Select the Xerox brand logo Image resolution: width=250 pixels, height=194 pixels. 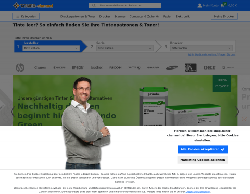click(x=134, y=67)
